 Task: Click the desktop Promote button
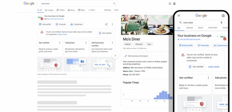pos(61,24)
